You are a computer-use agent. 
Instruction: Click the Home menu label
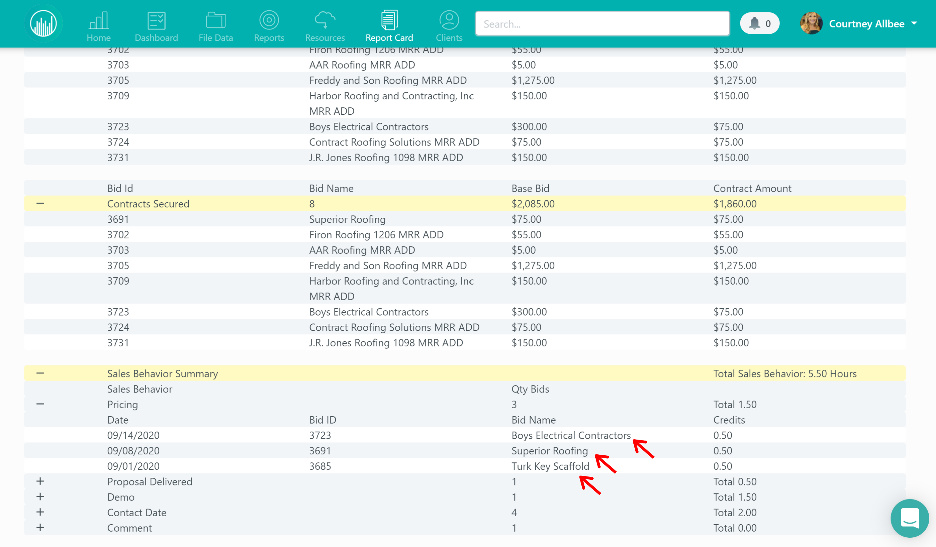98,38
